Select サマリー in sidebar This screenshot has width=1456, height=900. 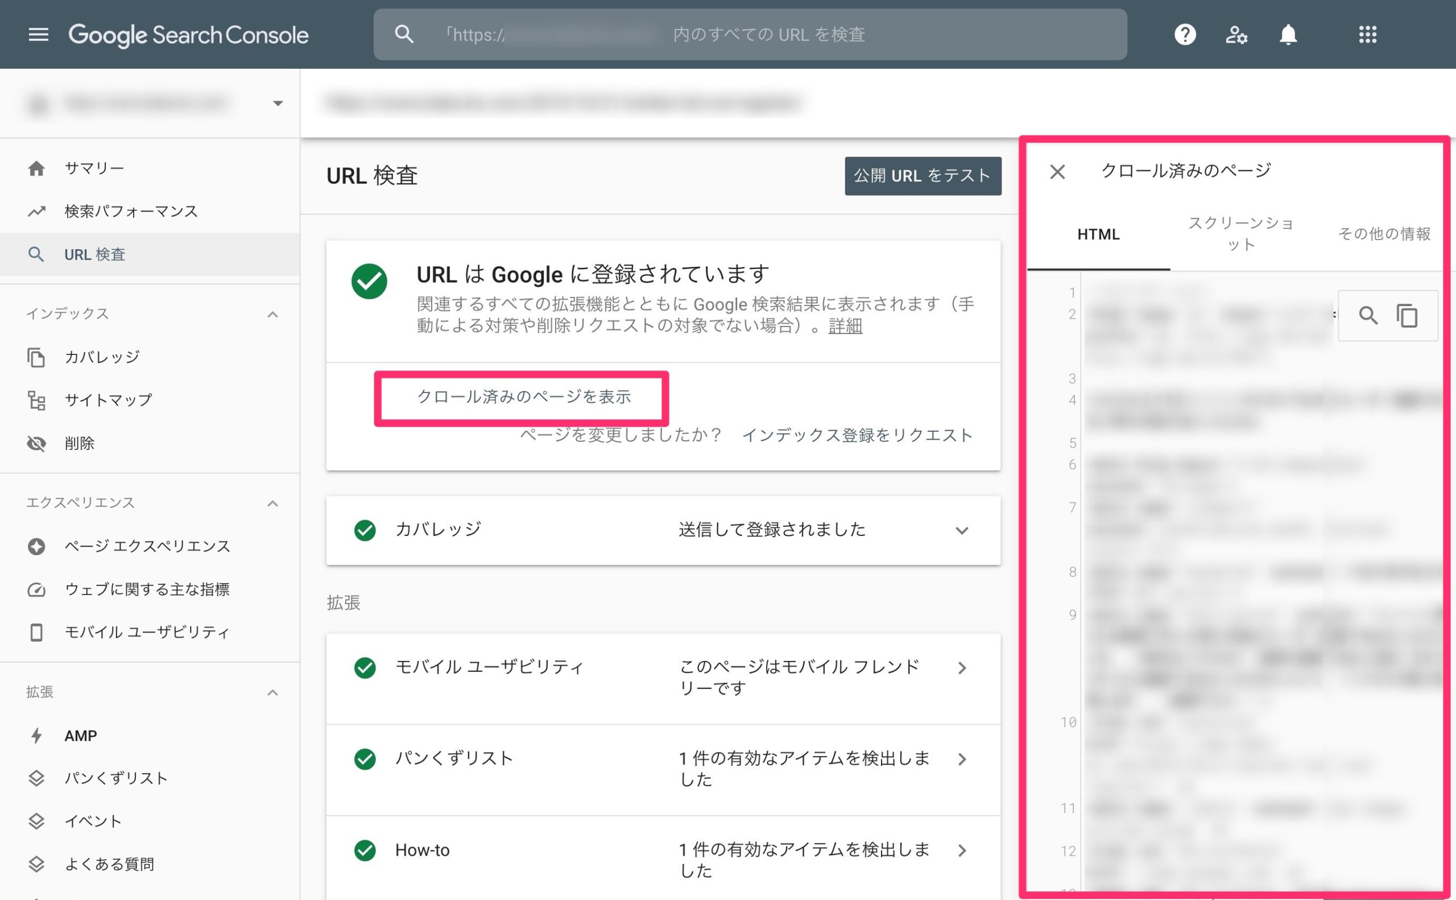pyautogui.click(x=150, y=168)
